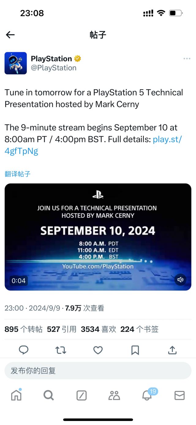
Task: Tap the 翻译帖子 translate link
Action: click(17, 174)
